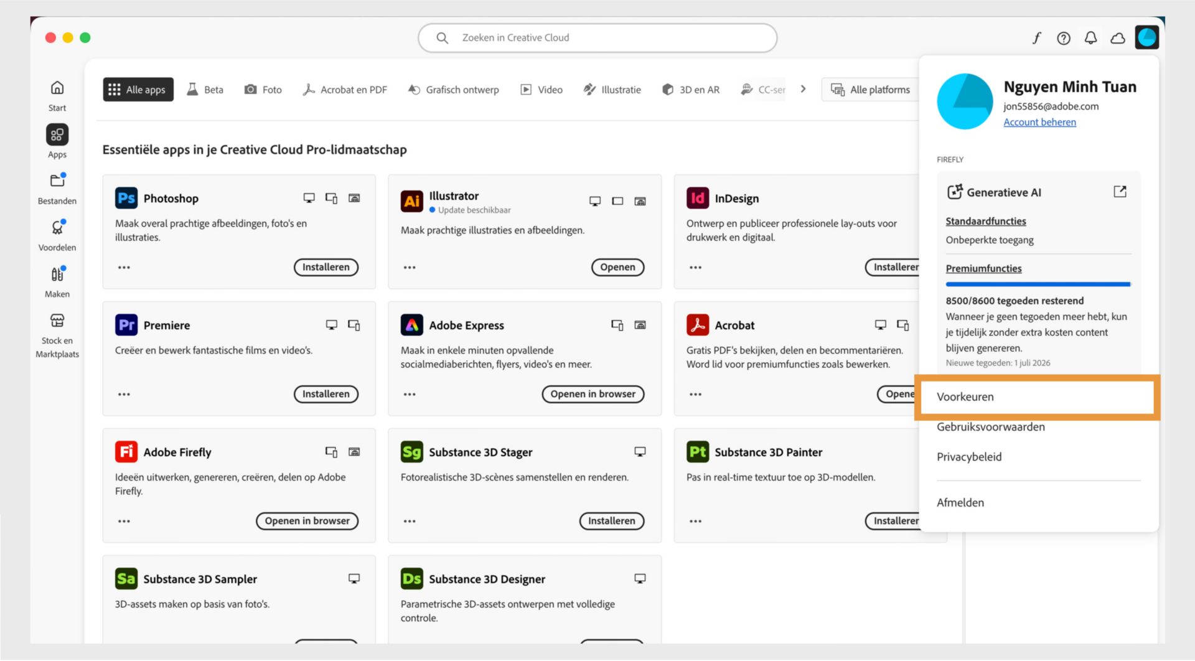Open Bestanden files in sidebar
Viewport: 1195px width, 661px height.
point(57,180)
